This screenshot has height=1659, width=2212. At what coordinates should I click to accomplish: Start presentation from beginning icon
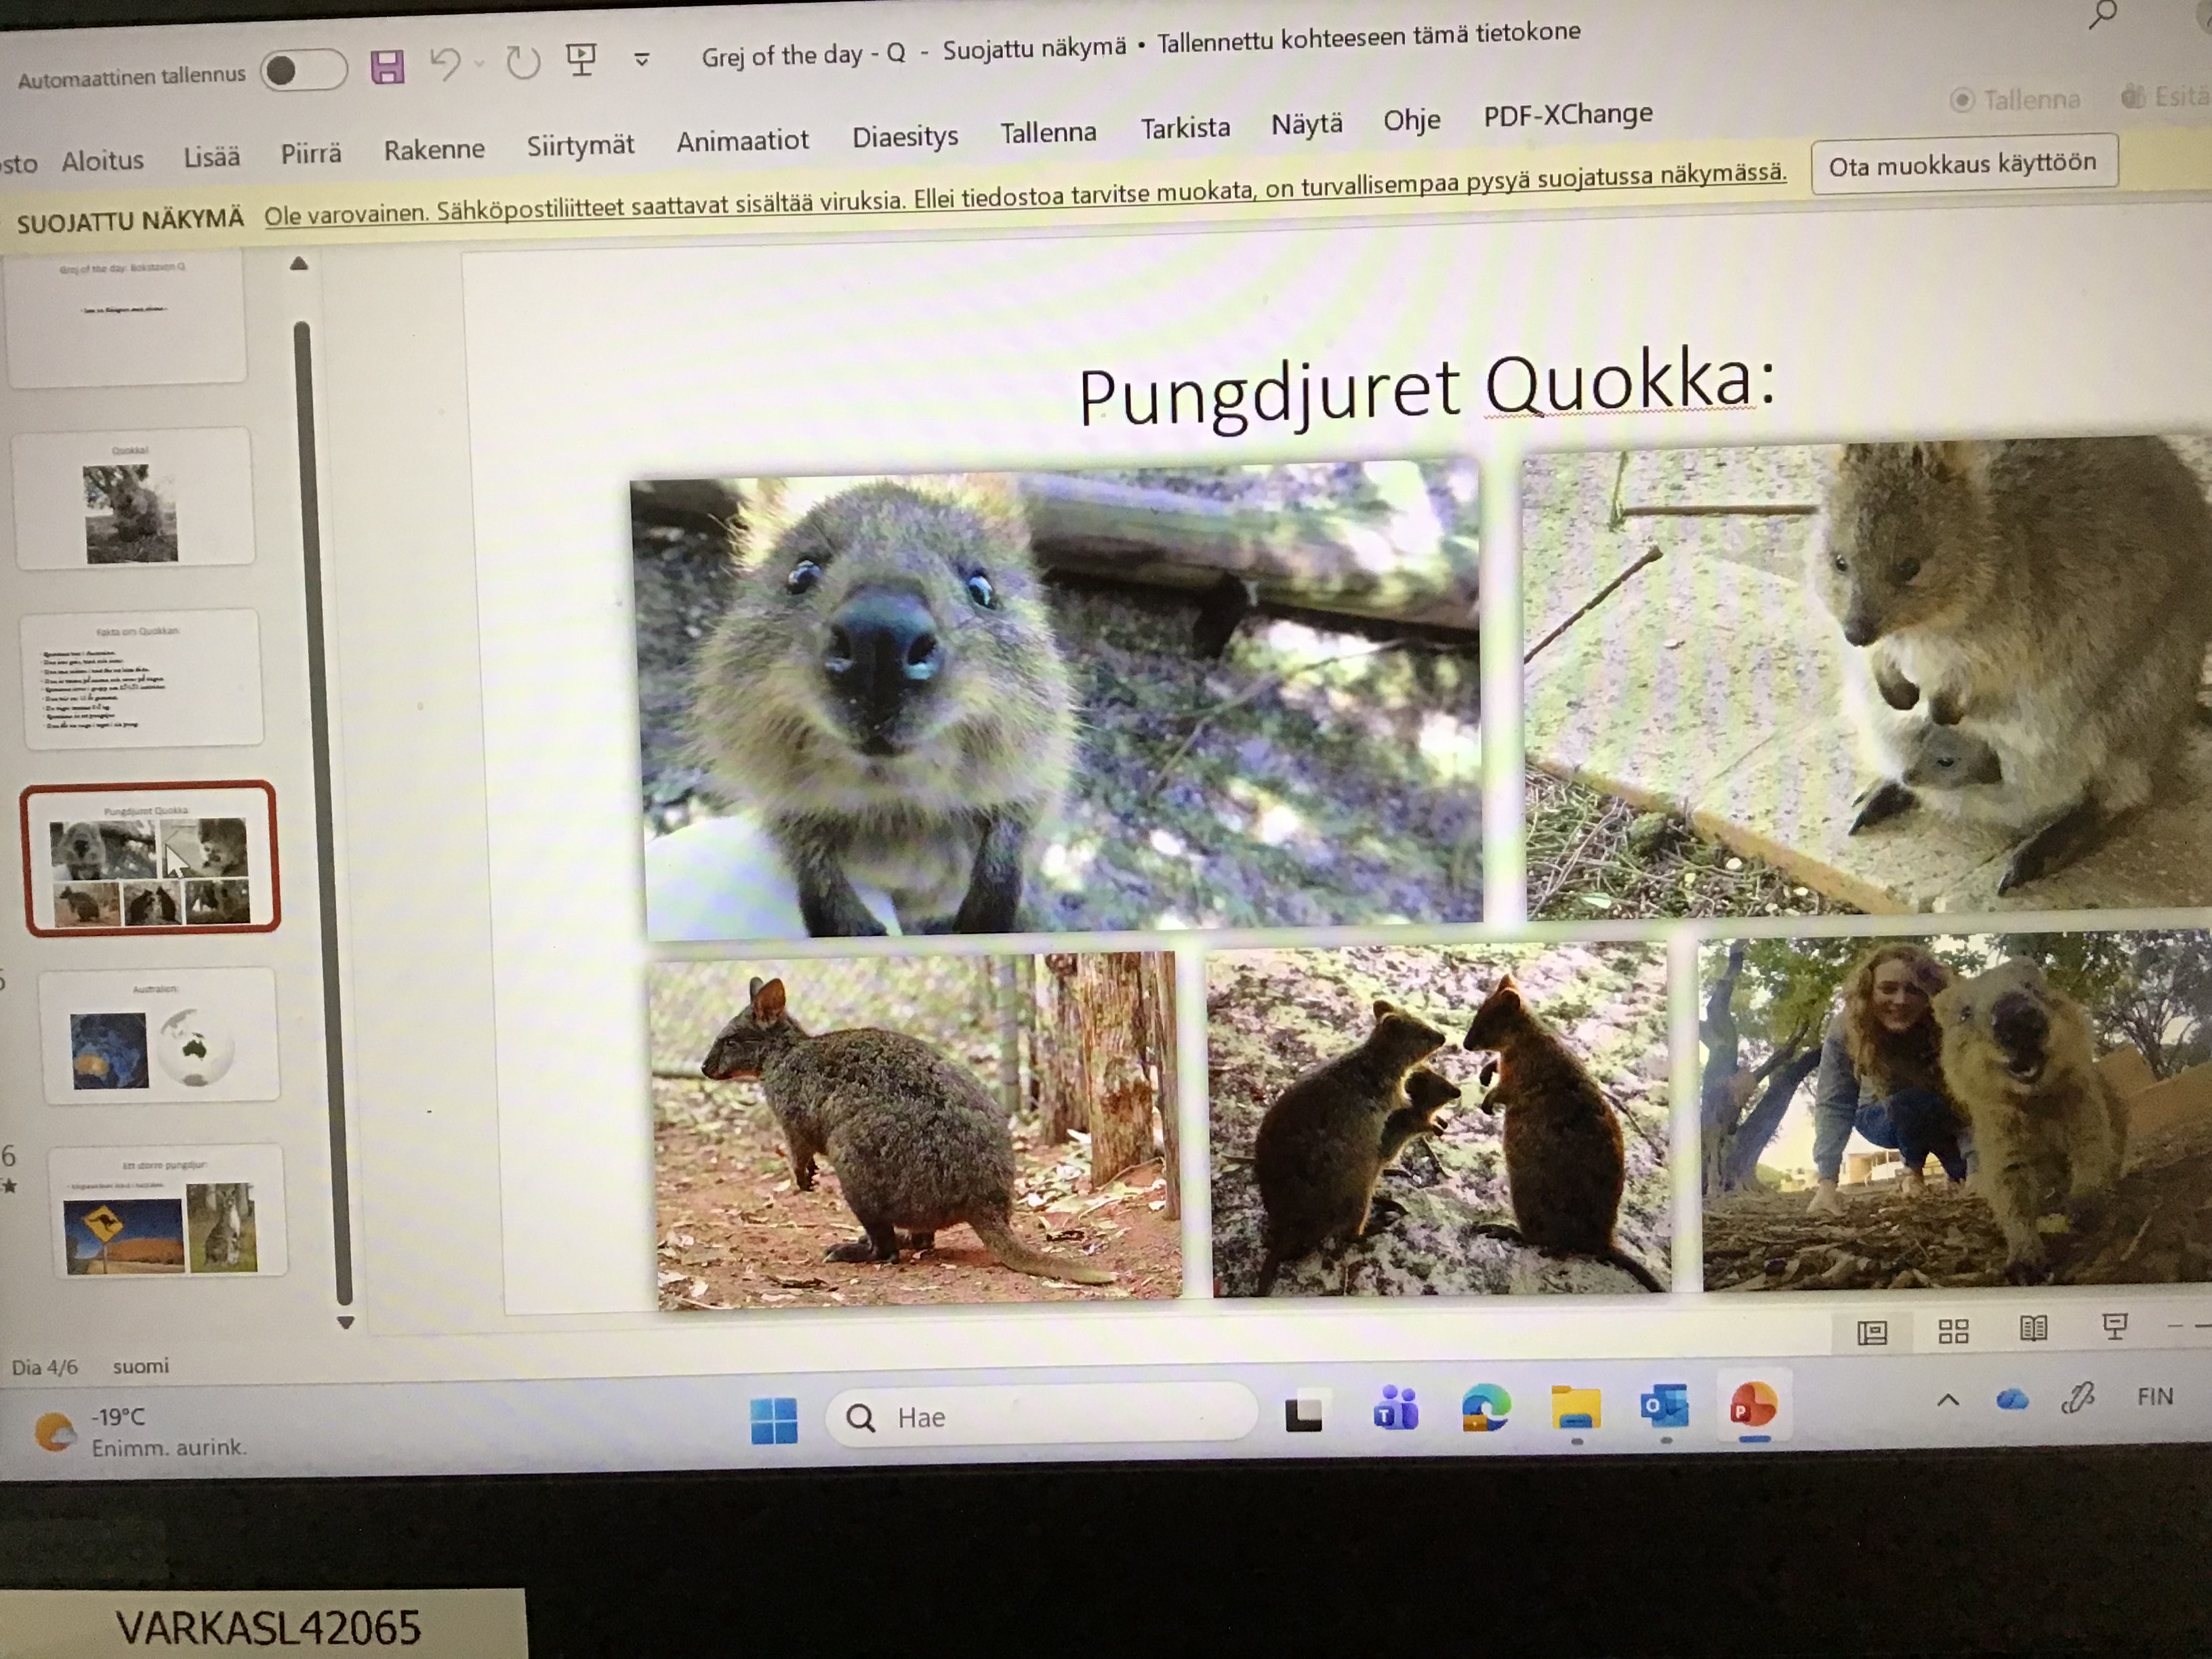tap(581, 60)
